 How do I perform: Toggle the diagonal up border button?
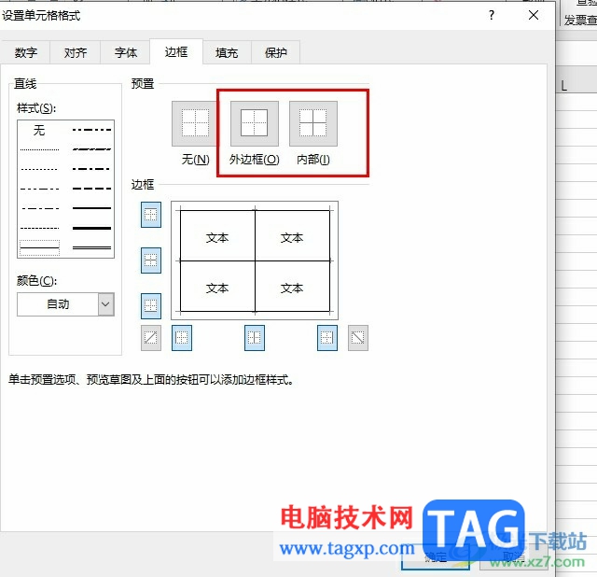151,338
